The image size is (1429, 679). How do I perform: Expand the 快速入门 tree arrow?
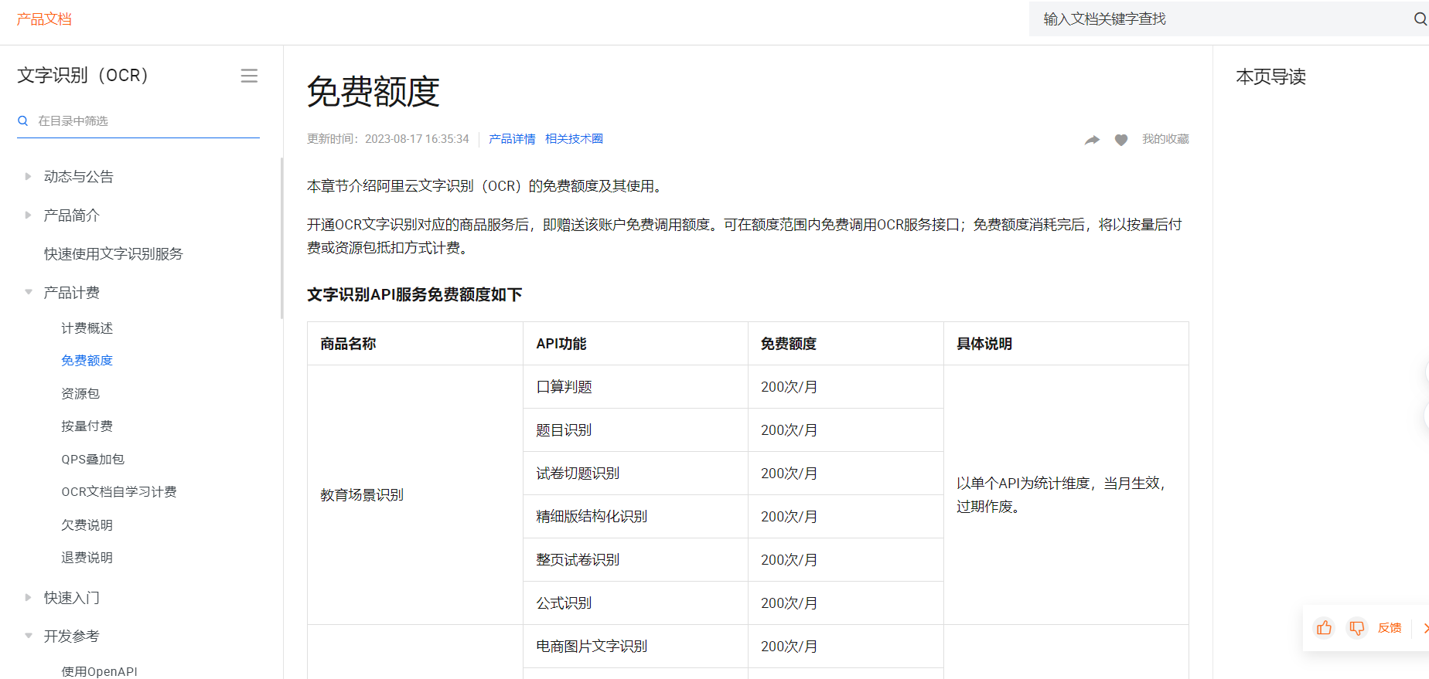pyautogui.click(x=28, y=597)
